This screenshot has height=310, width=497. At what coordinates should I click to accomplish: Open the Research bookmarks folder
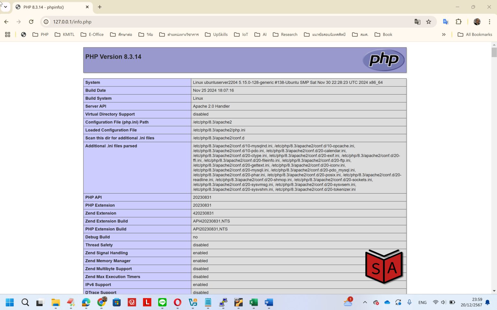coord(285,34)
